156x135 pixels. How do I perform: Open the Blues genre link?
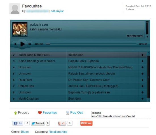(x=25, y=132)
